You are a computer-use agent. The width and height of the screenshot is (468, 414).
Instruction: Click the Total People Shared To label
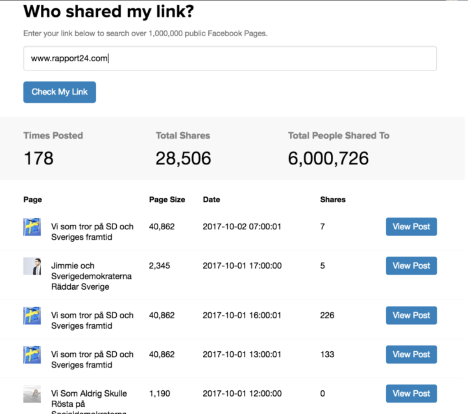tap(339, 135)
